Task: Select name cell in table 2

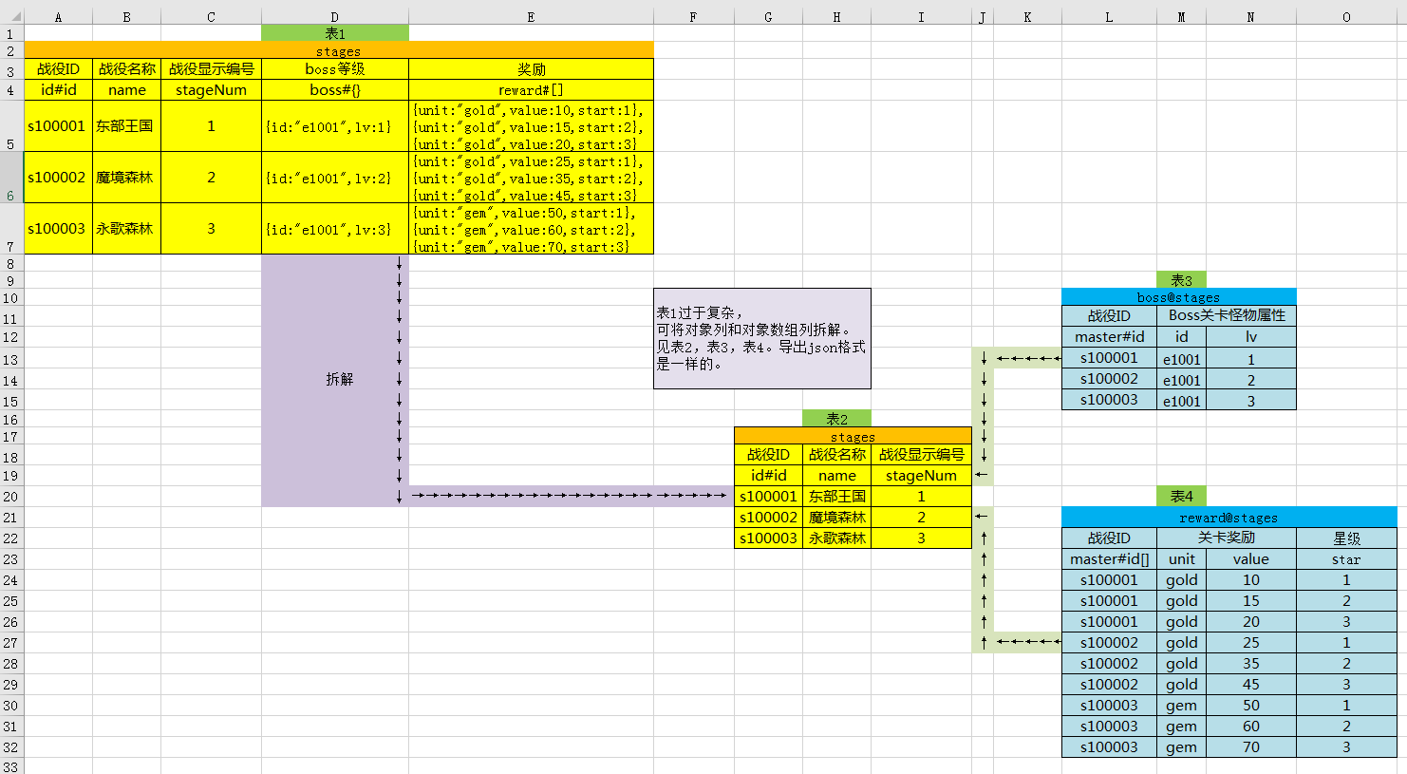Action: coord(836,475)
